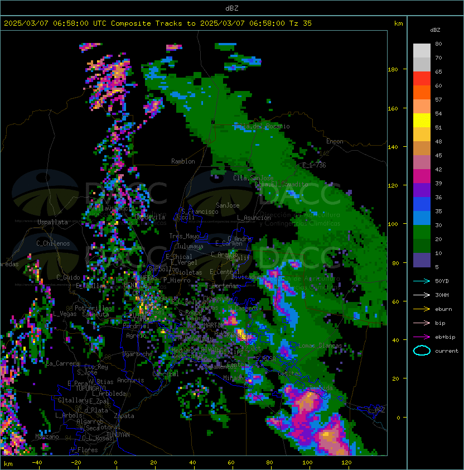Click the 'Manzano' place label
The image size is (464, 470).
tap(47, 437)
